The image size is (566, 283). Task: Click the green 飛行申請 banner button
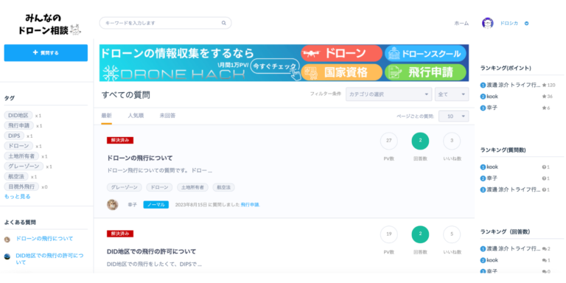(425, 72)
